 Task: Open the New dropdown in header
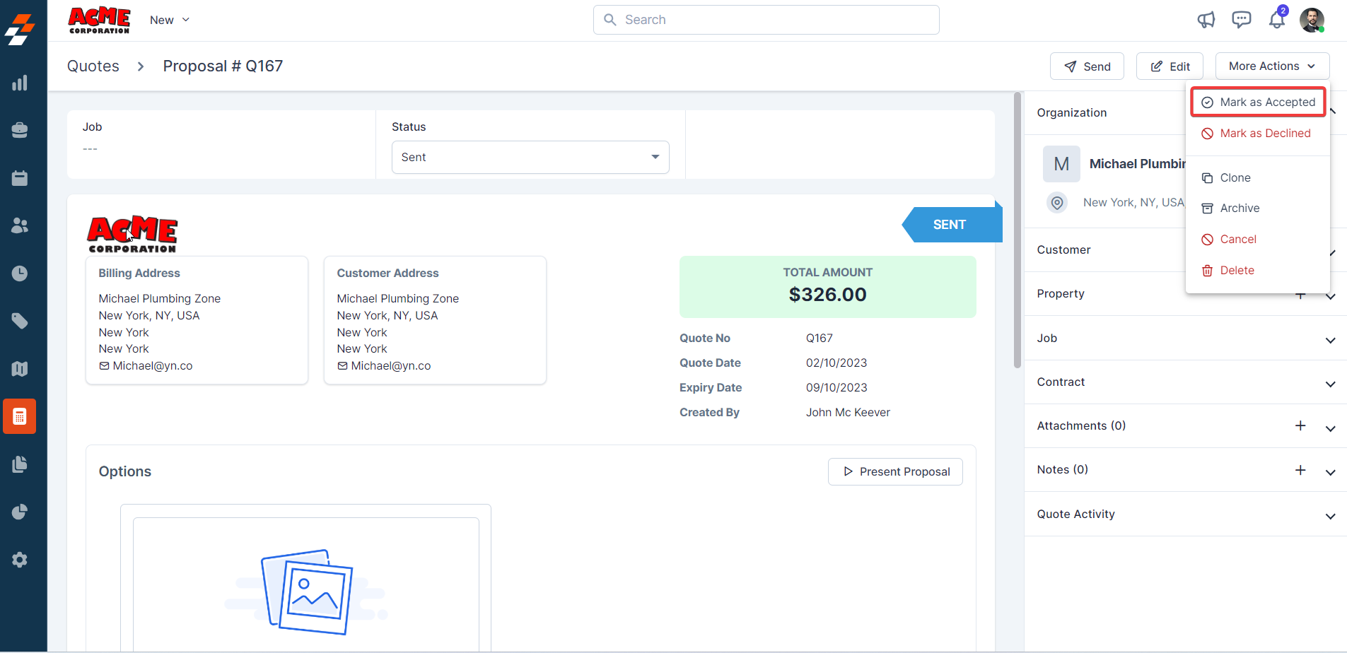pyautogui.click(x=170, y=20)
